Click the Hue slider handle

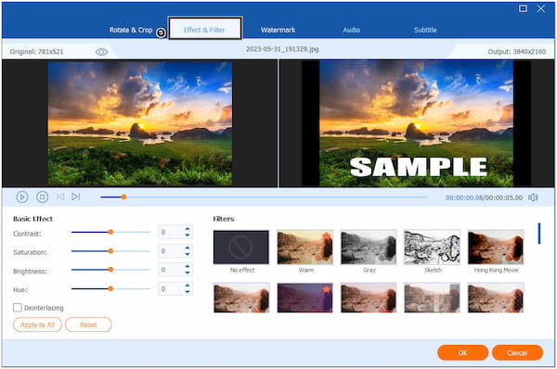pos(110,288)
